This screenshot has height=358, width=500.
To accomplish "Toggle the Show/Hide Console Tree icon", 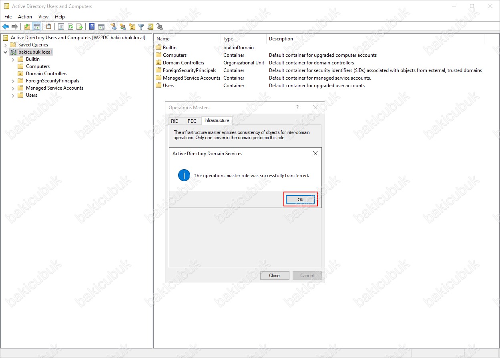I will (x=36, y=27).
